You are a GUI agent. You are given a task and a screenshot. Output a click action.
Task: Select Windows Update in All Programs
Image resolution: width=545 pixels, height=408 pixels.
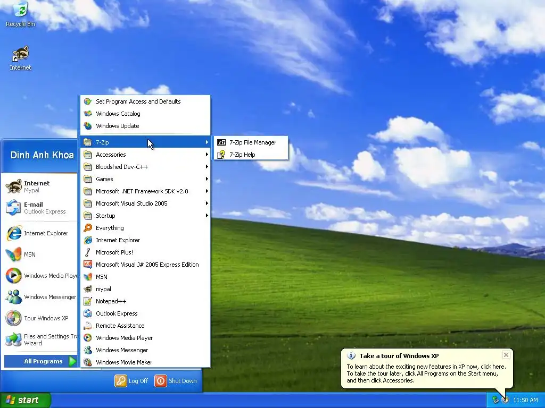(x=145, y=126)
